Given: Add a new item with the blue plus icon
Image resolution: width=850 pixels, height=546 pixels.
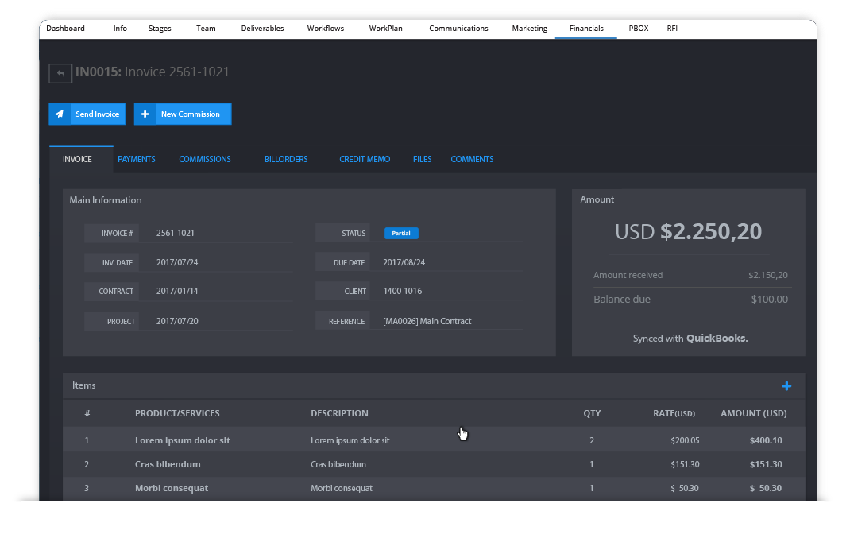Looking at the screenshot, I should click(786, 386).
